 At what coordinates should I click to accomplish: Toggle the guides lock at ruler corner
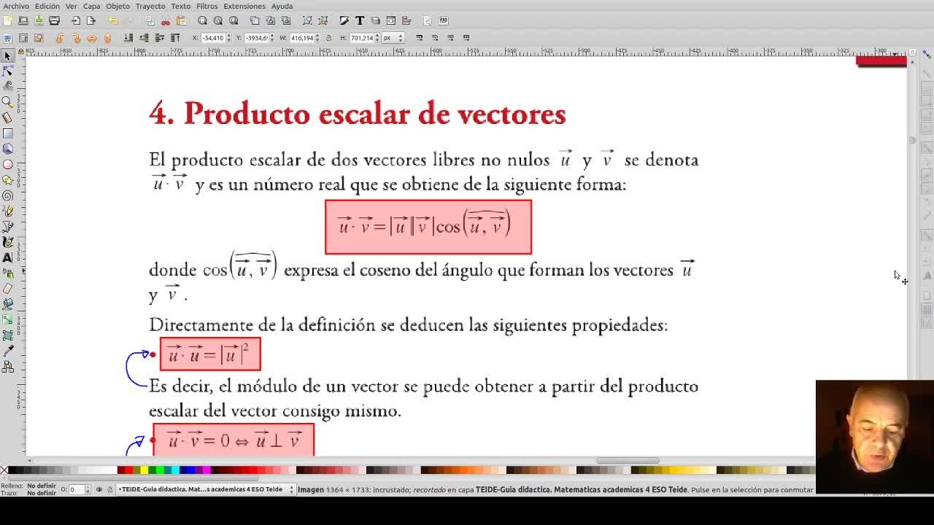[20, 51]
